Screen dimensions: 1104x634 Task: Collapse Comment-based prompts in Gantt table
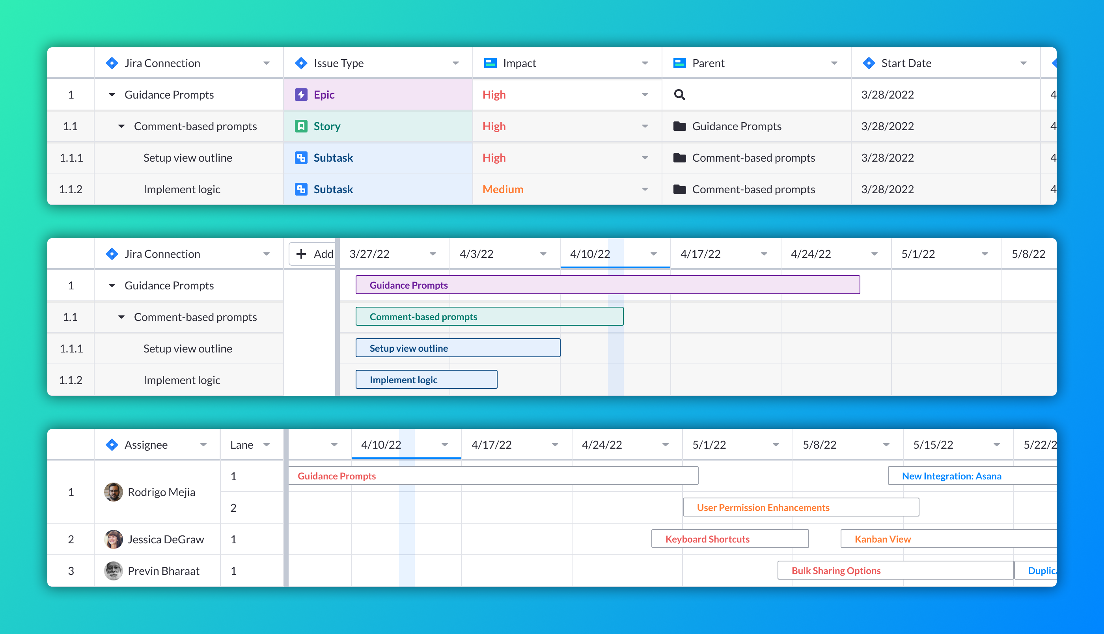[121, 317]
